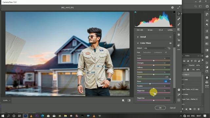Click the lock all layer icon

pyautogui.click(x=188, y=69)
